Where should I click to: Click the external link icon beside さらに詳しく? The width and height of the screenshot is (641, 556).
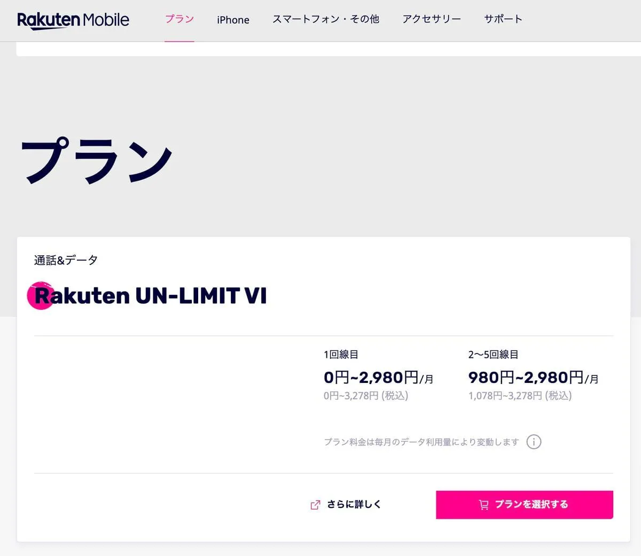click(315, 504)
